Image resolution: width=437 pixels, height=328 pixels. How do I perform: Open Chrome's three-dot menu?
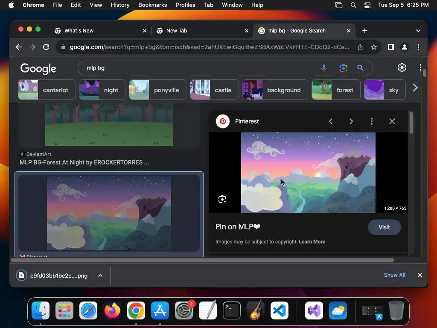click(x=418, y=47)
